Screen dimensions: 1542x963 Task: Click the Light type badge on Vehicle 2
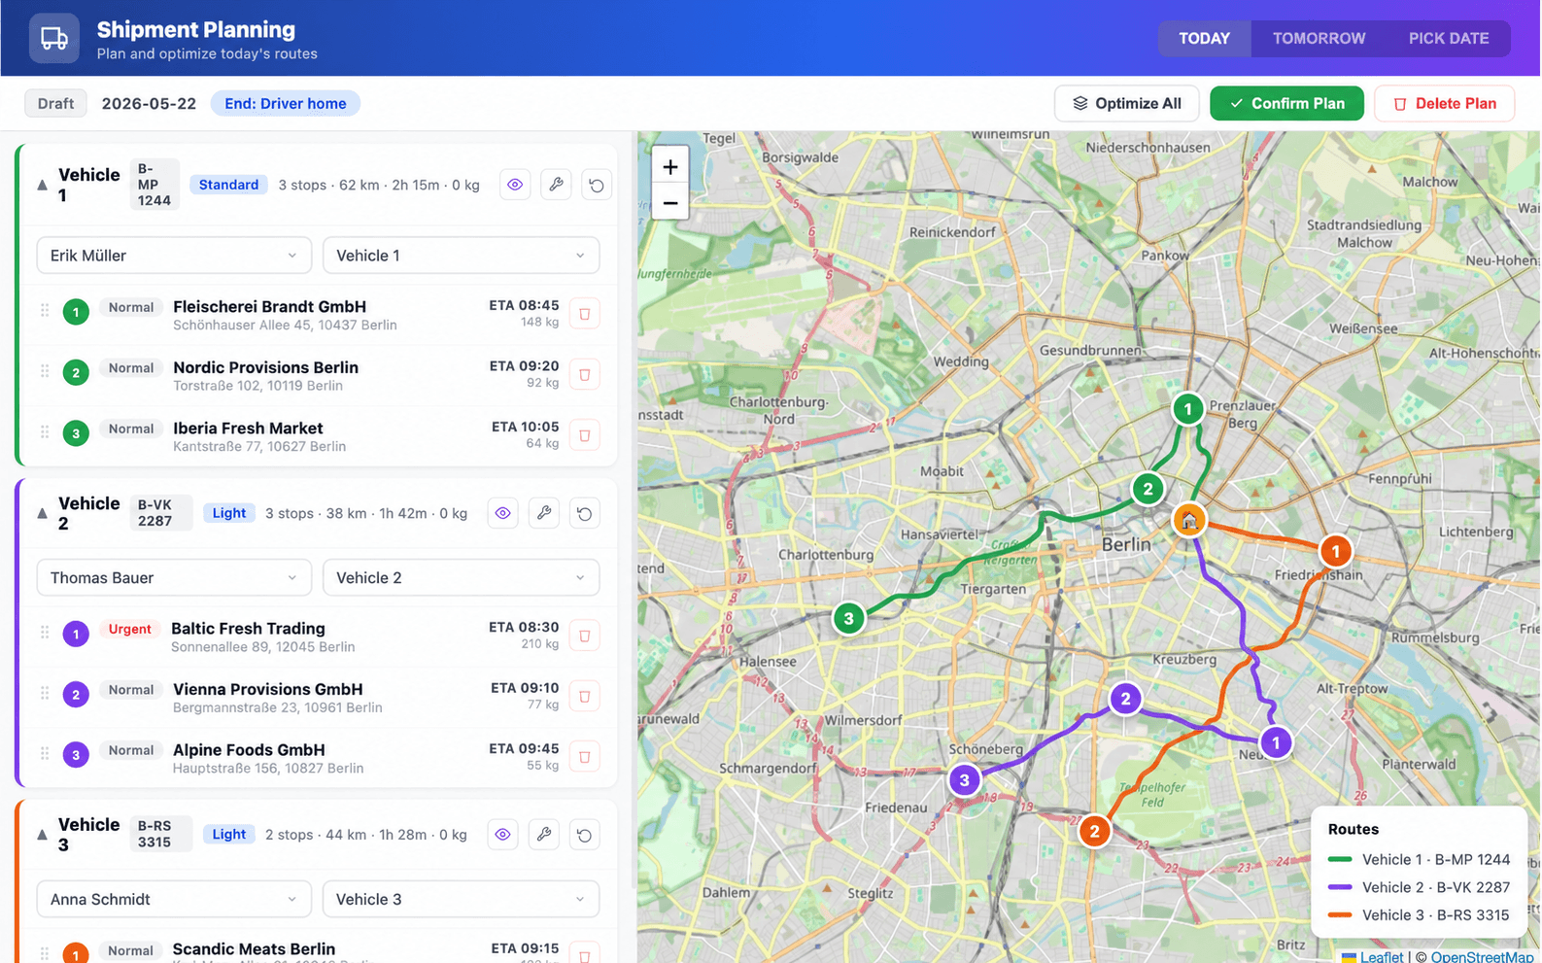click(x=229, y=513)
